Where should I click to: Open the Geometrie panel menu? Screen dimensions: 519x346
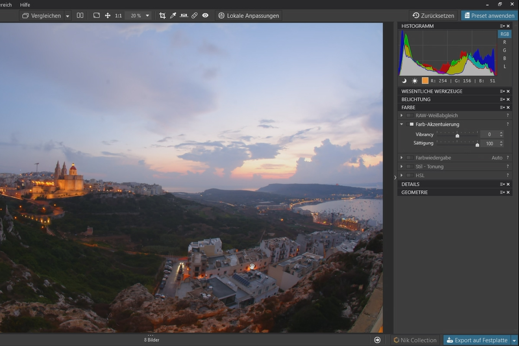[x=502, y=192]
